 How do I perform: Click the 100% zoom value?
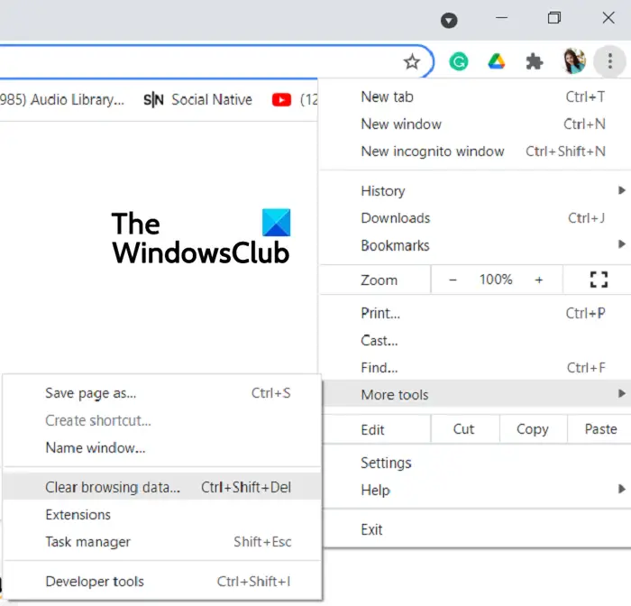pos(496,280)
